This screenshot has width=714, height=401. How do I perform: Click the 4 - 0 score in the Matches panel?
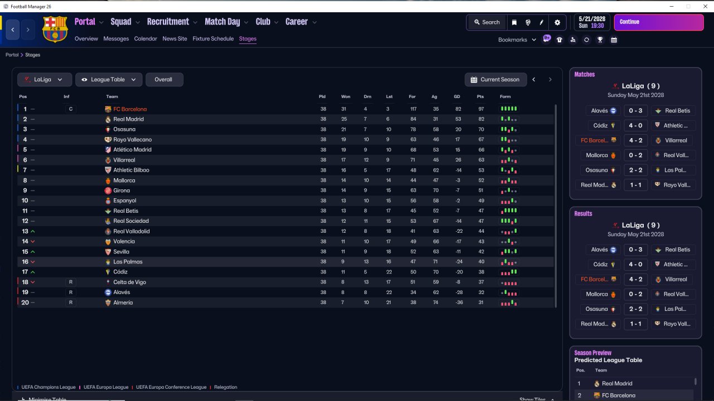[x=636, y=126]
